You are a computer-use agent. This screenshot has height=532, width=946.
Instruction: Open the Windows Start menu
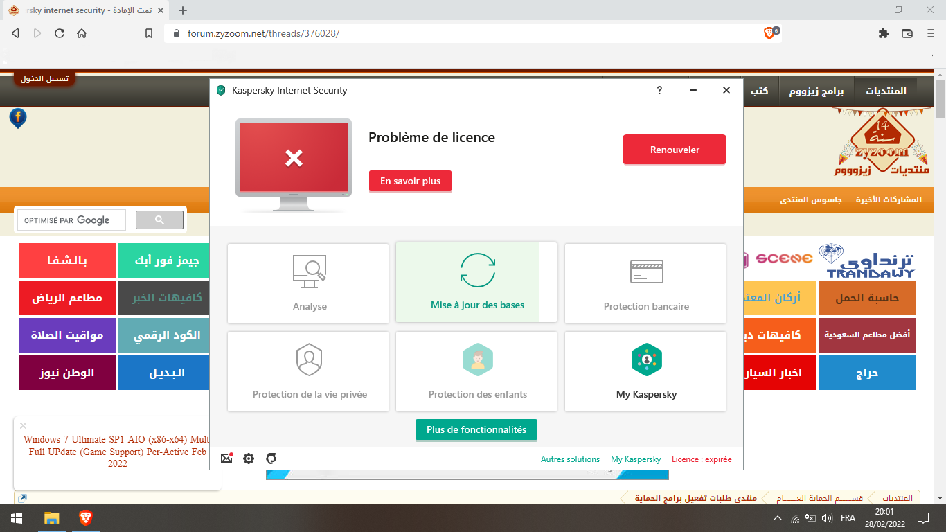[17, 518]
